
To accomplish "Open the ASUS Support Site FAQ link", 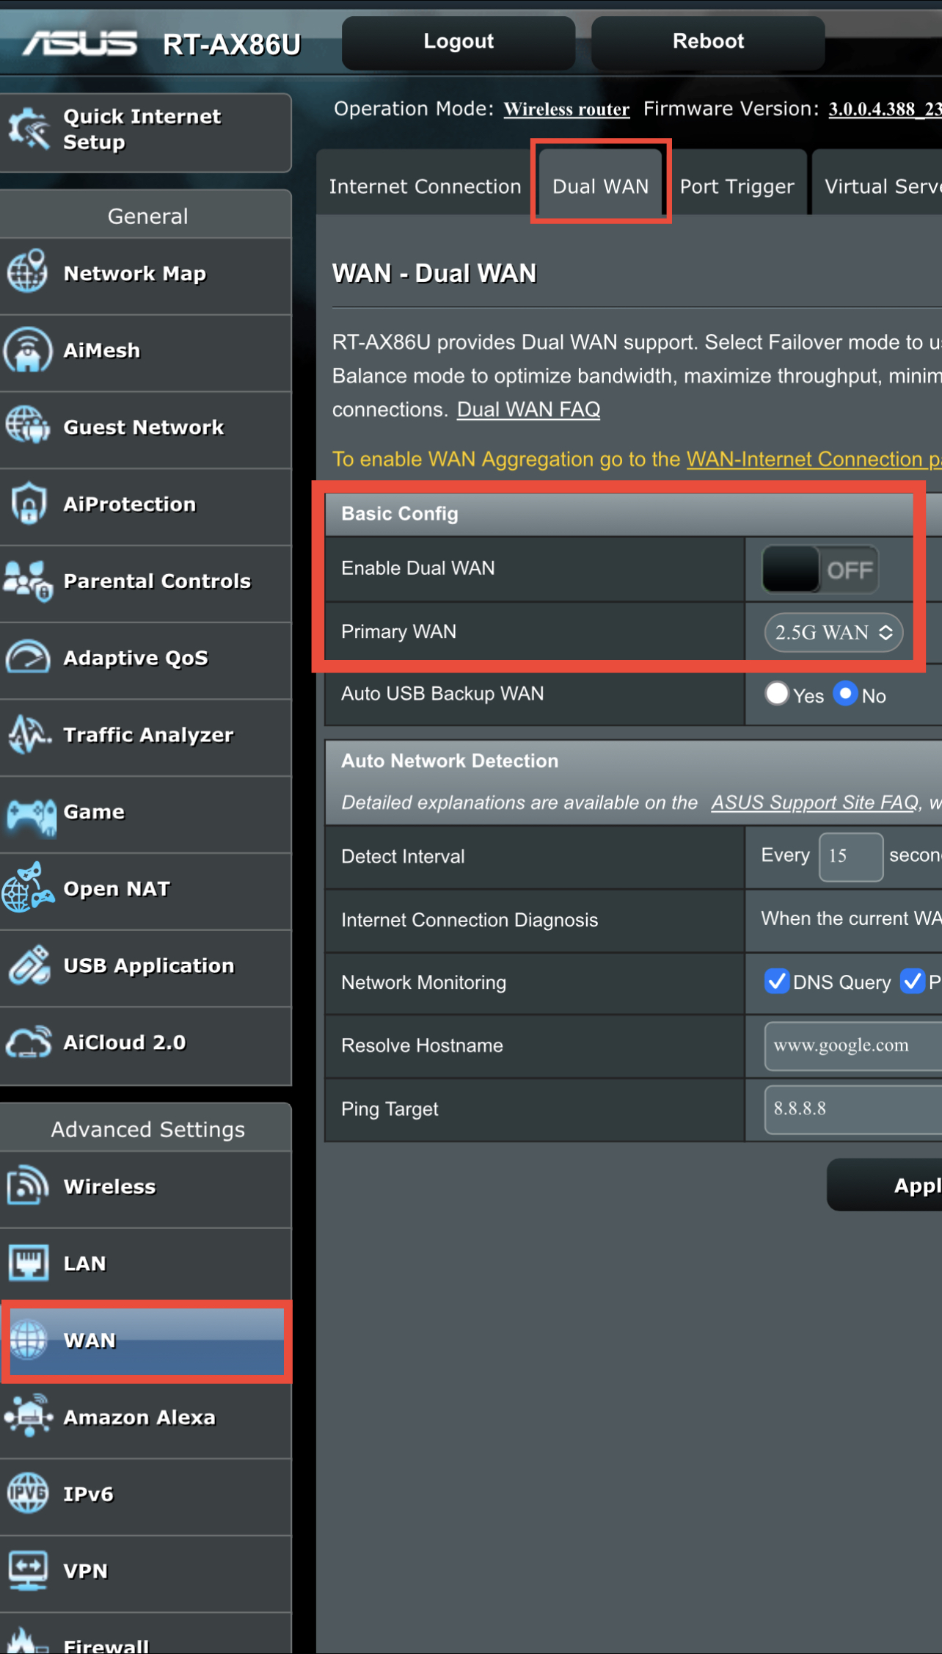I will tap(814, 802).
